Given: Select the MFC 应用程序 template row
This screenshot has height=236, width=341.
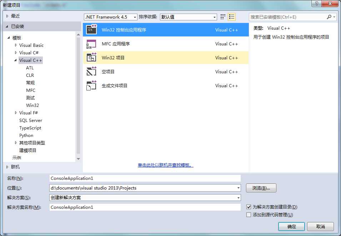Looking at the screenshot, I should pyautogui.click(x=166, y=44).
